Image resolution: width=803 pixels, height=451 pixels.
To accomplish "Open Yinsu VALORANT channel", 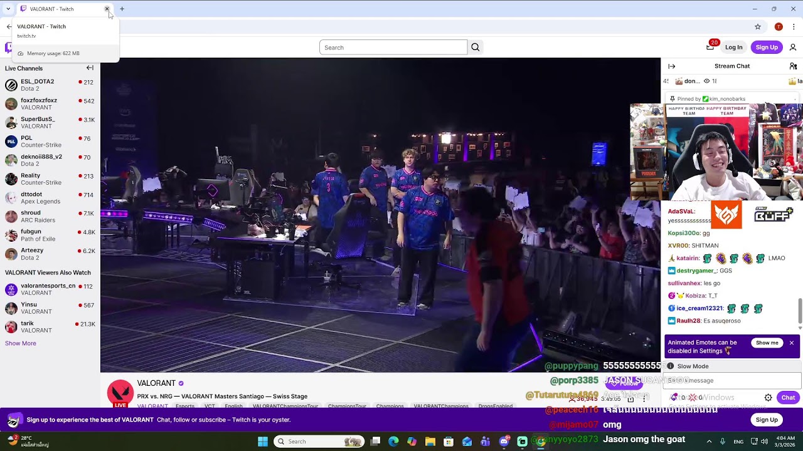I will (50, 308).
